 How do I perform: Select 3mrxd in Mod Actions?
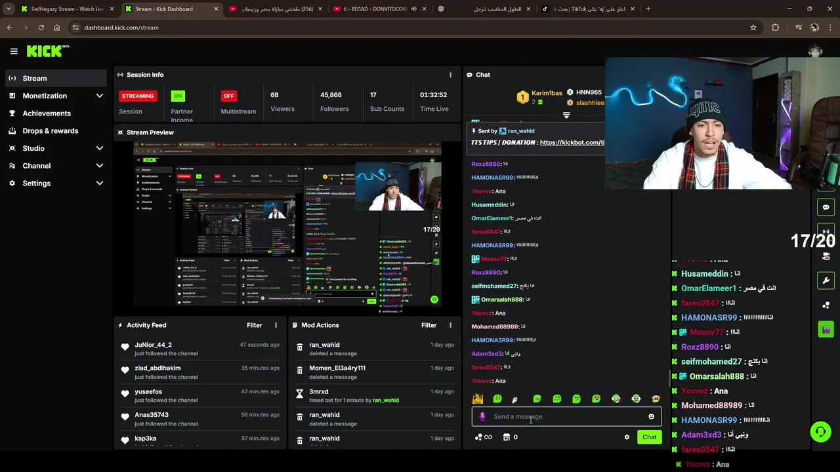click(x=319, y=392)
